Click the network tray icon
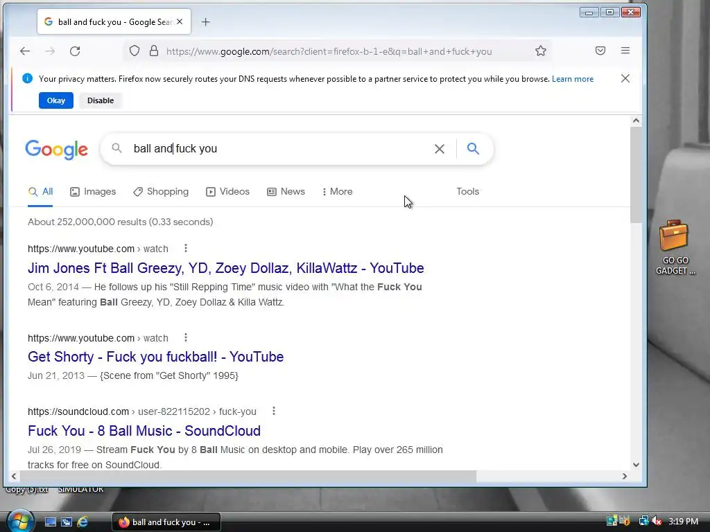710x532 pixels. pos(643,522)
